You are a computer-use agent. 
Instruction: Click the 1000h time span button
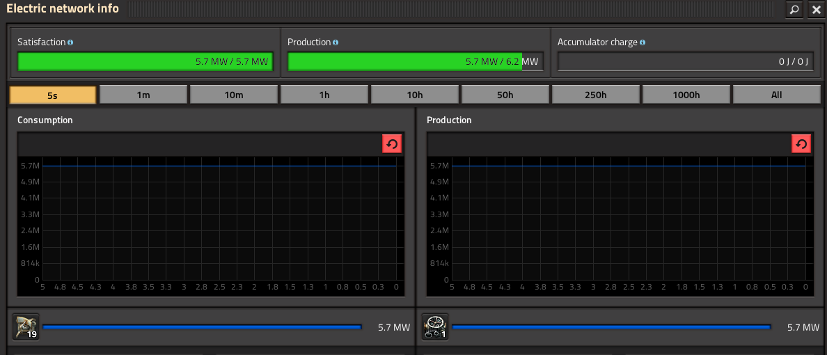point(686,95)
